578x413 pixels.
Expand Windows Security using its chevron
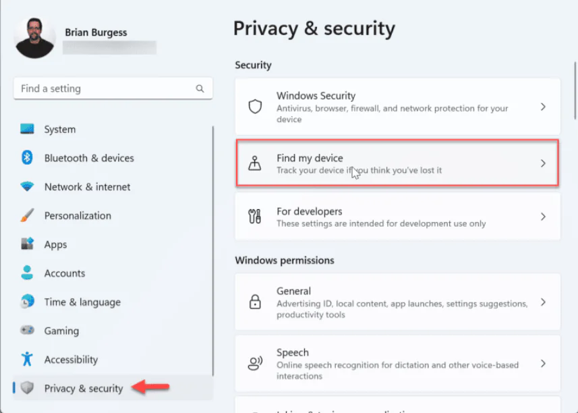[543, 106]
